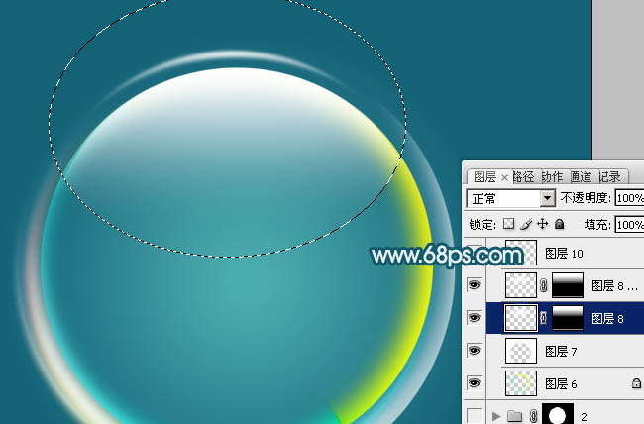The width and height of the screenshot is (644, 424).
Task: Click folder icon of group 2
Action: 515,417
